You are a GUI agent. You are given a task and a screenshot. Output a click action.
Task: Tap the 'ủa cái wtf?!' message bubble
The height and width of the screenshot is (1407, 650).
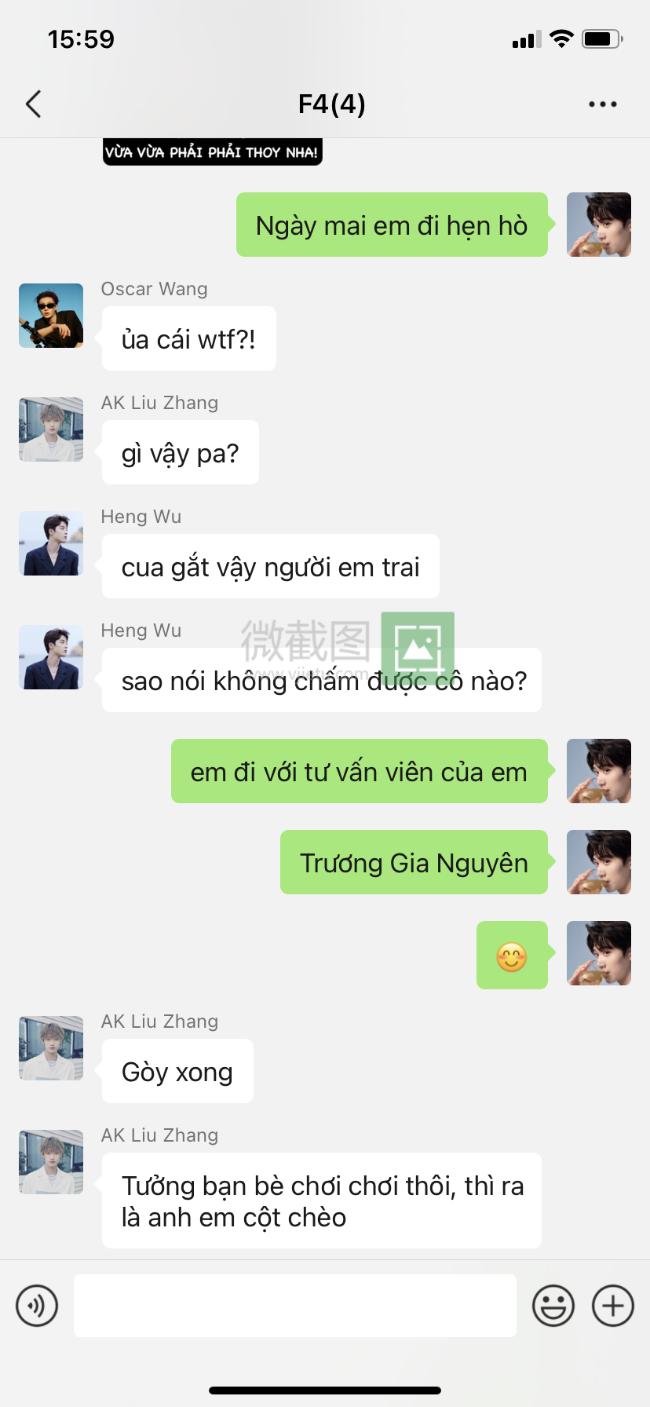[188, 338]
